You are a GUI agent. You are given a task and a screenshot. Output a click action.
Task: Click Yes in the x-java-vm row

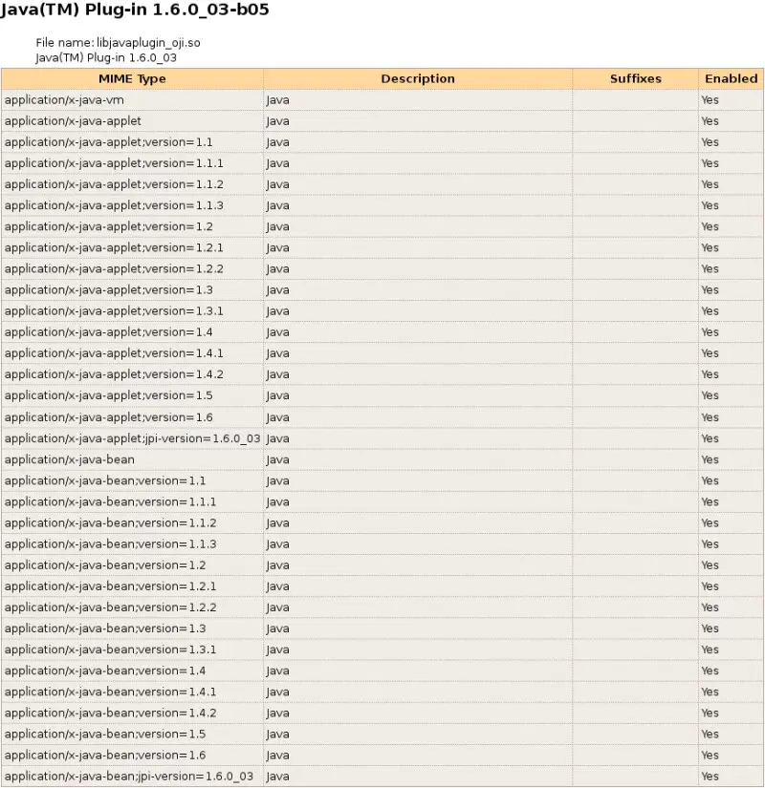(710, 100)
